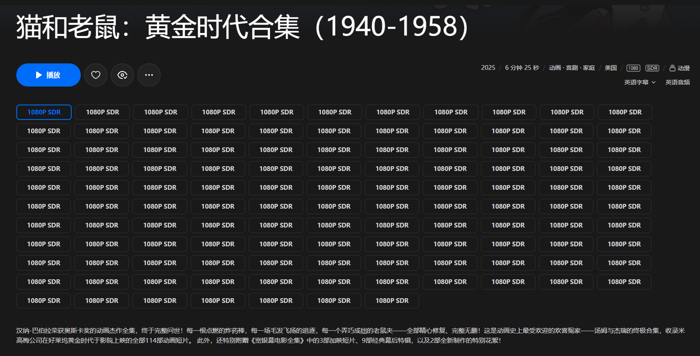This screenshot has height=356, width=700.
Task: Click the 英语音频 audio track label
Action: point(678,82)
